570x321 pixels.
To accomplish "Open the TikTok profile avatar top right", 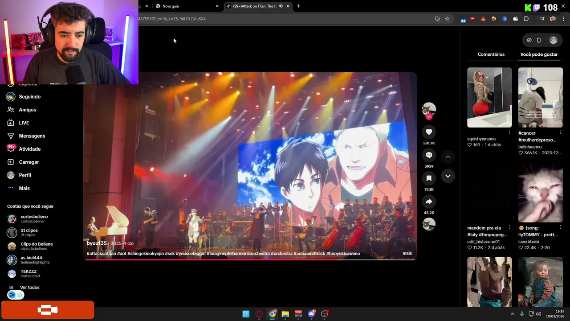I will click(x=554, y=40).
